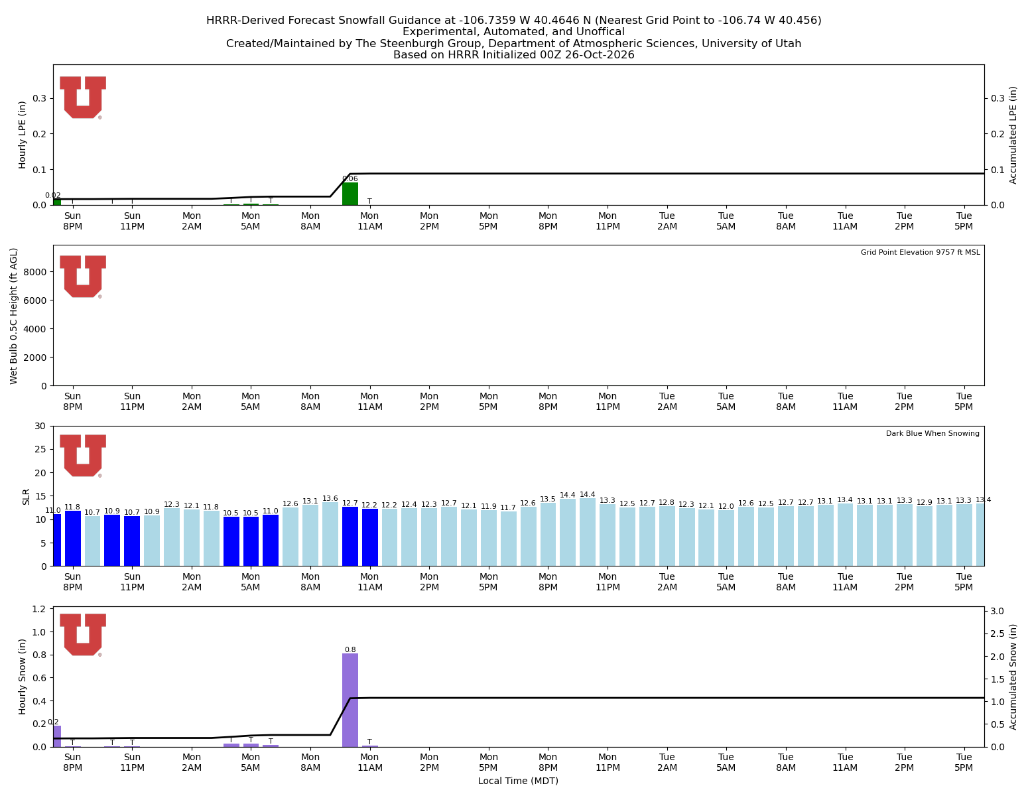Viewport: 1028px width, 796px height.
Task: Click the '3.0' tick on Accumulated Snow axis
Action: coord(997,611)
